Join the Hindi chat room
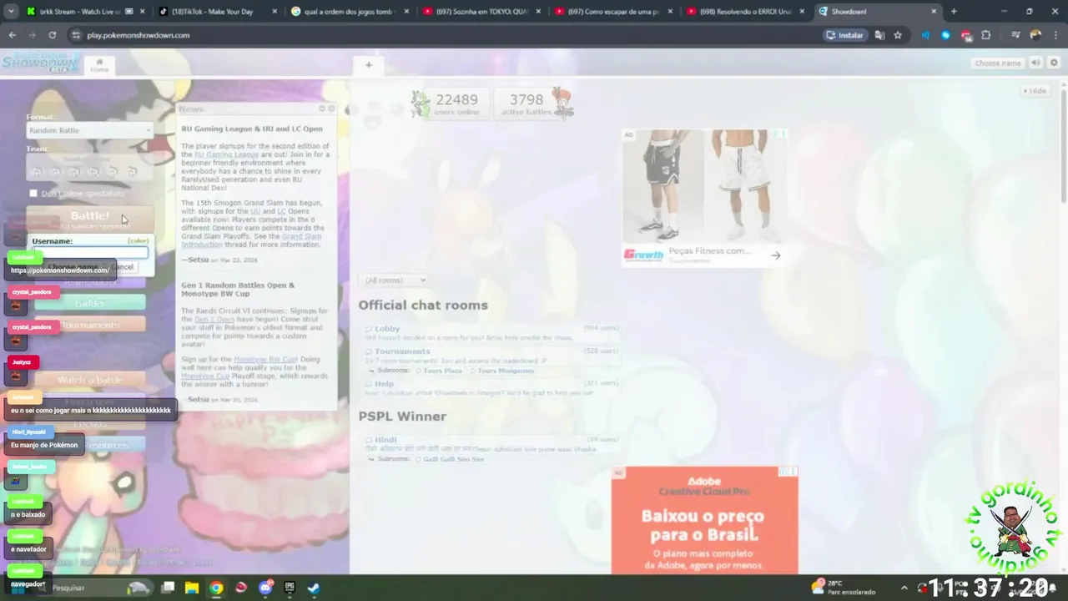Screen dimensions: 1068x601 [x=492, y=444]
